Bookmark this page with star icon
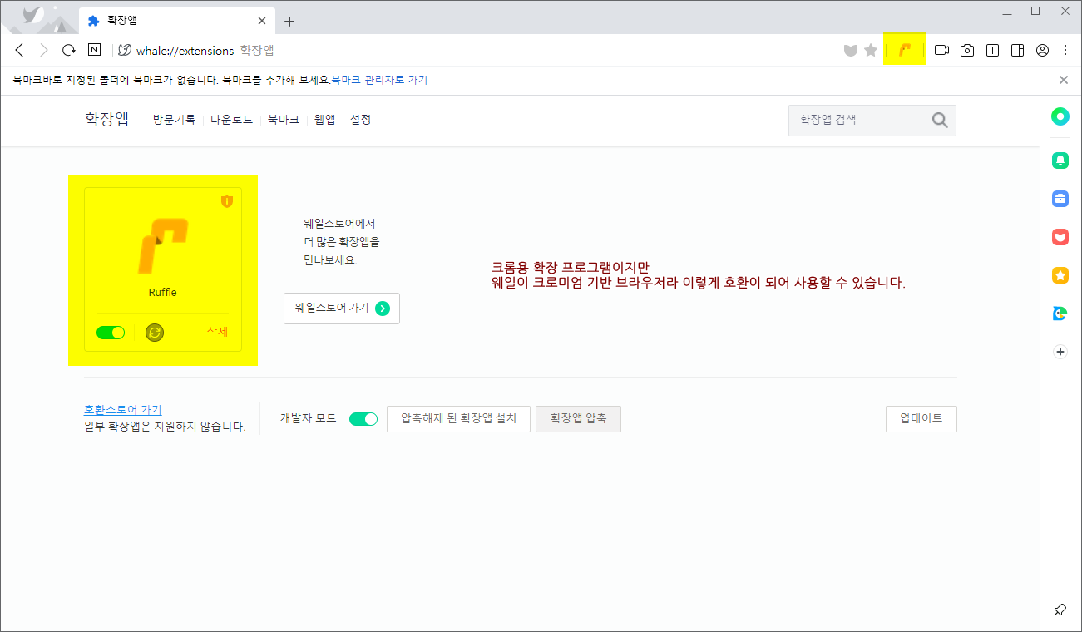This screenshot has width=1082, height=632. click(x=871, y=51)
